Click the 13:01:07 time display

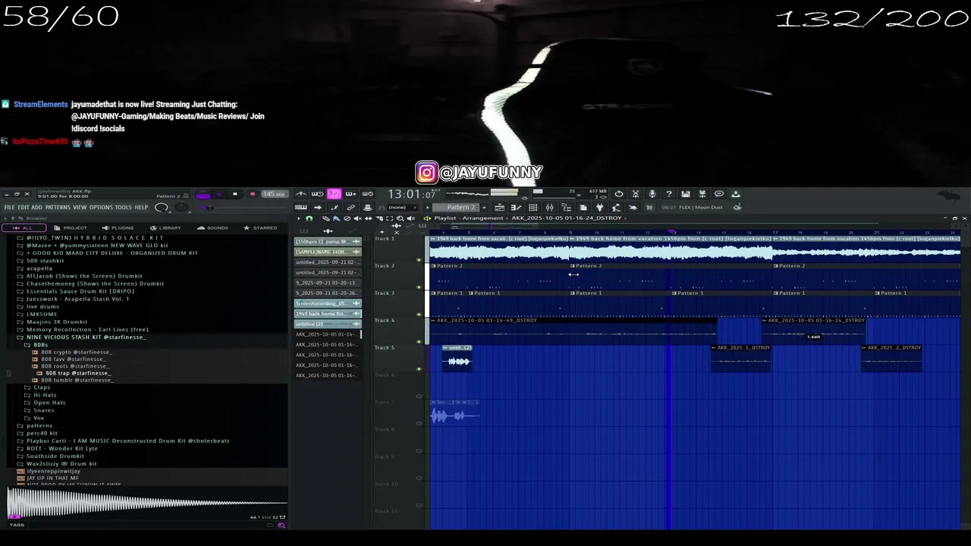point(412,194)
